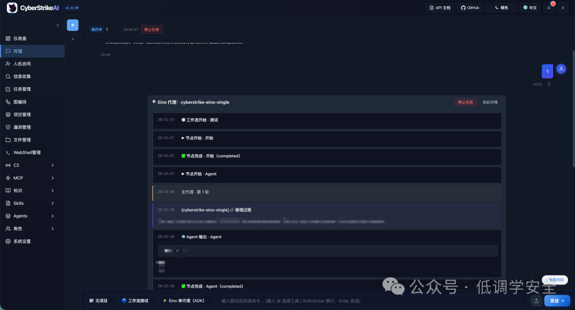The height and width of the screenshot is (310, 575).
Task: Click the CyberStrikeAI logo
Action: [32, 7]
